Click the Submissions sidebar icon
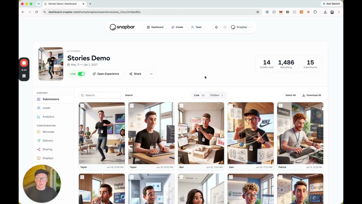362x204 pixels. tap(39, 99)
